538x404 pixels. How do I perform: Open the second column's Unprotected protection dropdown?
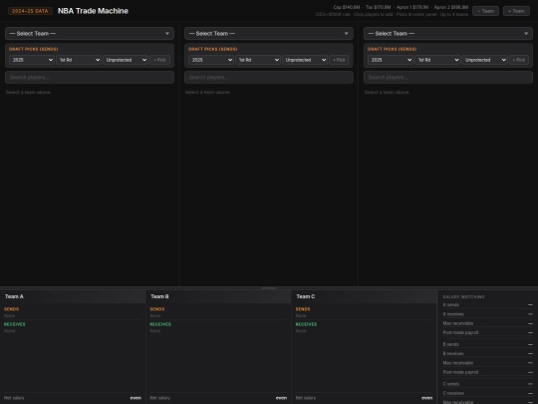(x=305, y=60)
